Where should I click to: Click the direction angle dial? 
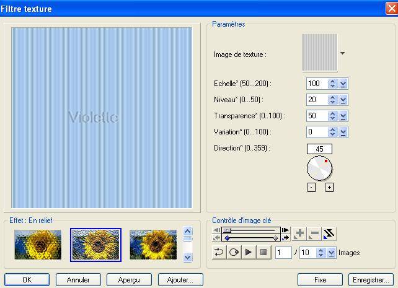coord(320,168)
